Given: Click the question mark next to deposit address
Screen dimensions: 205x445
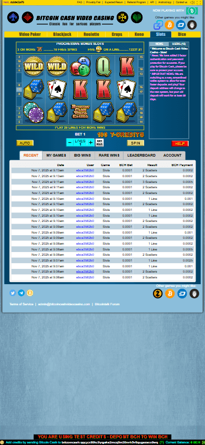Looking at the screenshot, I should 161,442.
